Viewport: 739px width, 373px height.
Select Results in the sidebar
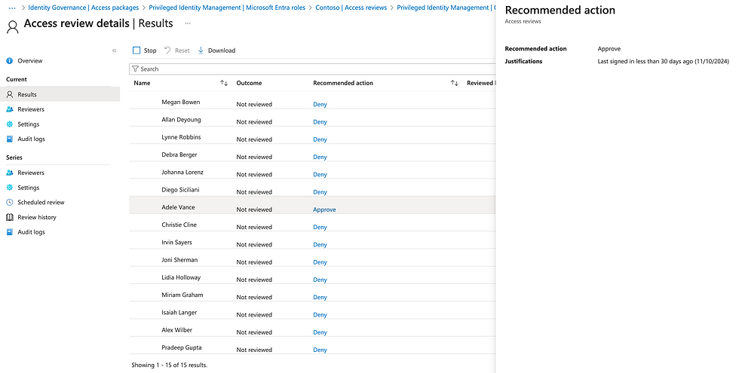[x=60, y=94]
